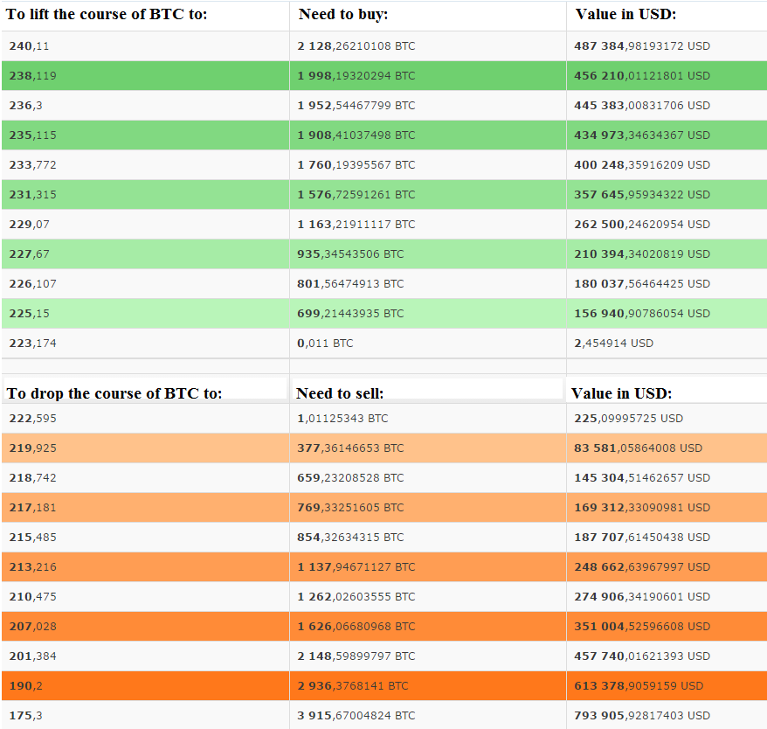Click the price cell 233,772

click(33, 165)
